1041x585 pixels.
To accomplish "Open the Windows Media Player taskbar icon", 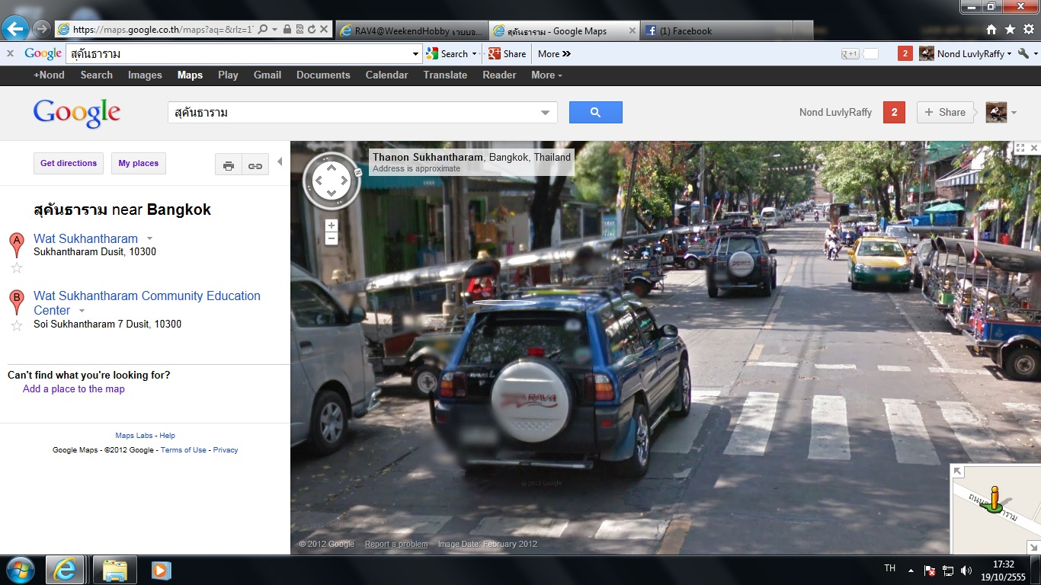I will [x=161, y=570].
